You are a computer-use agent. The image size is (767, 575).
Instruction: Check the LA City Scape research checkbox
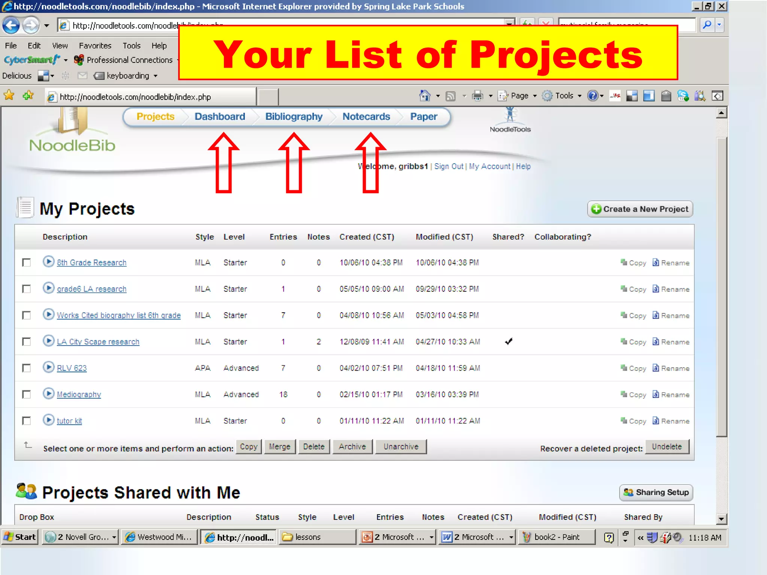[x=26, y=342]
